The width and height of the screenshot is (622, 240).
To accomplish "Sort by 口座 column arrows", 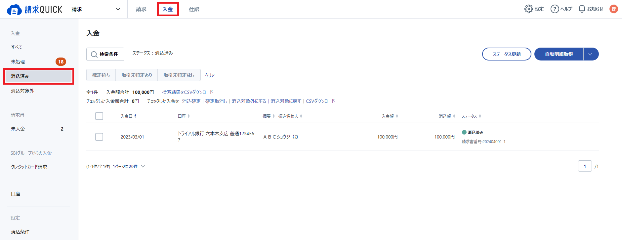I will (x=188, y=116).
